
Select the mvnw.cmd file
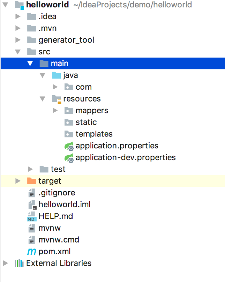[x=59, y=240]
